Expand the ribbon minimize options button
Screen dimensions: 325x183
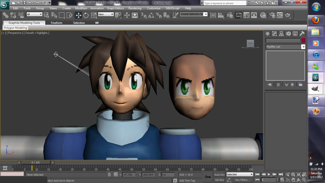click(97, 23)
